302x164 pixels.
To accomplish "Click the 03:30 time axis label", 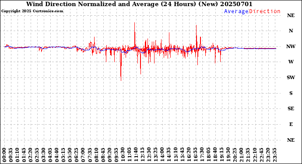I will (44, 155).
